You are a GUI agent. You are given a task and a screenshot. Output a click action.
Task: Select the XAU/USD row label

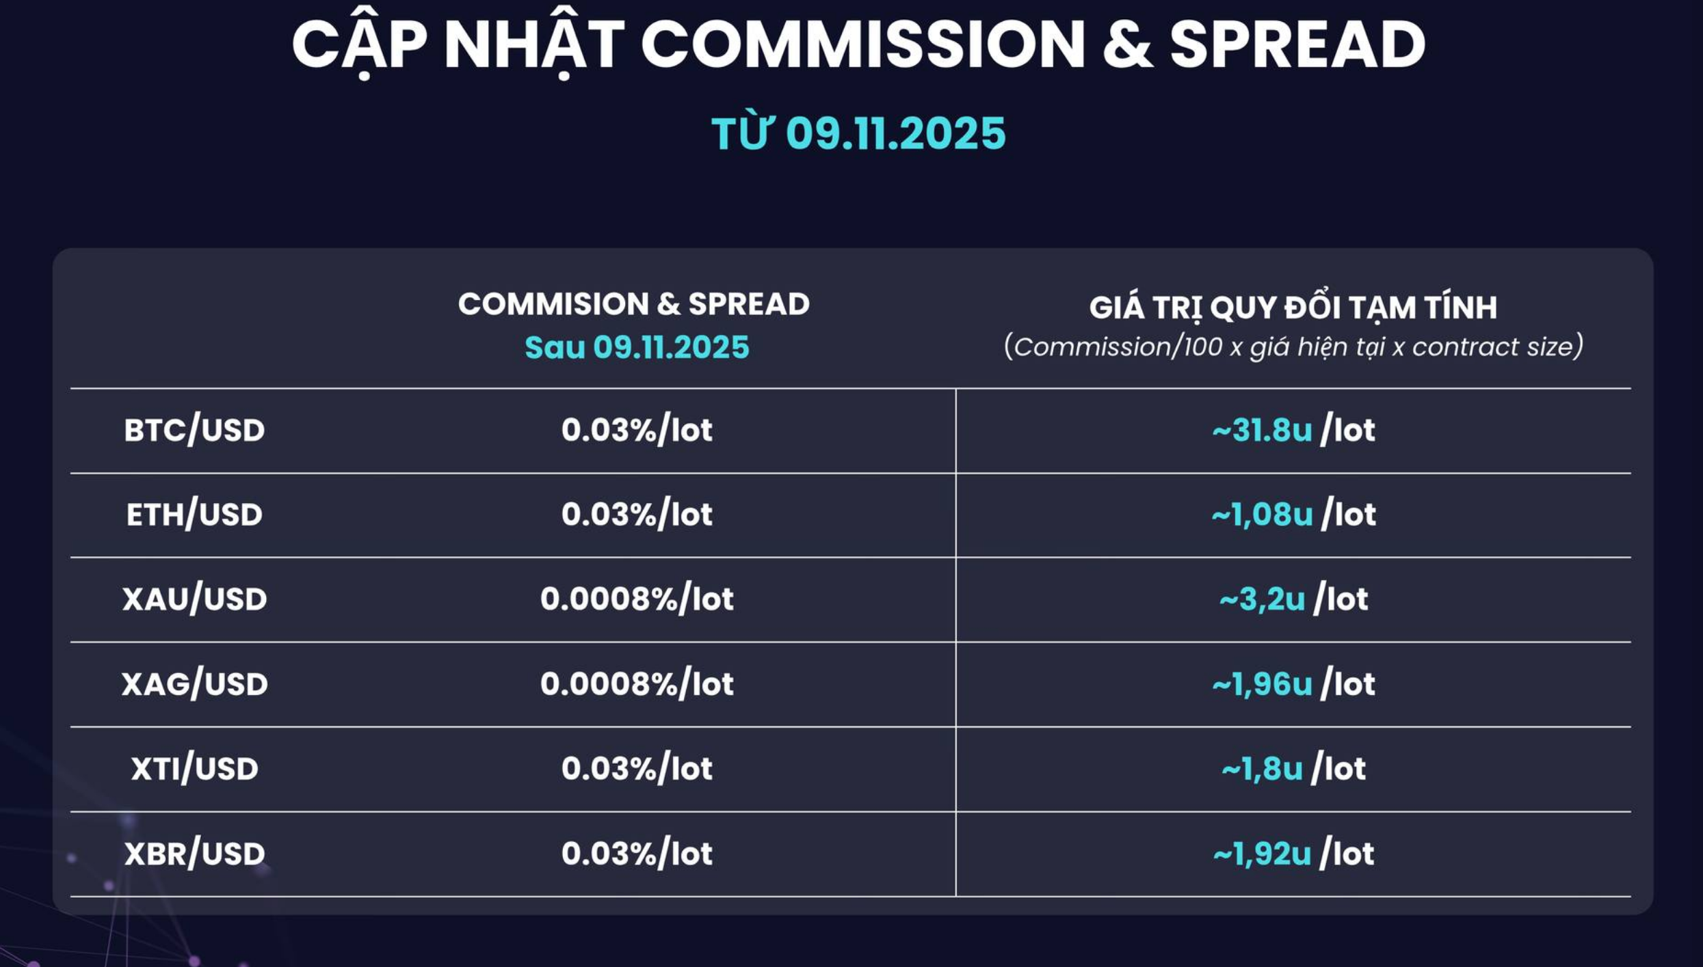(x=194, y=599)
